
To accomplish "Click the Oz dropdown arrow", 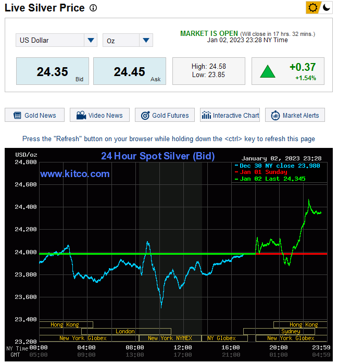I will coord(146,40).
